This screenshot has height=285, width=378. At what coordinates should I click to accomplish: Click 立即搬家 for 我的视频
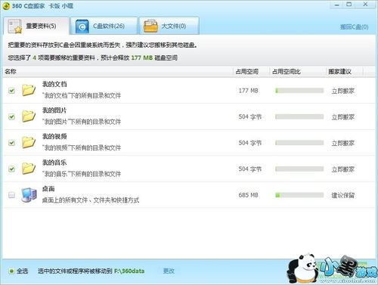point(343,143)
